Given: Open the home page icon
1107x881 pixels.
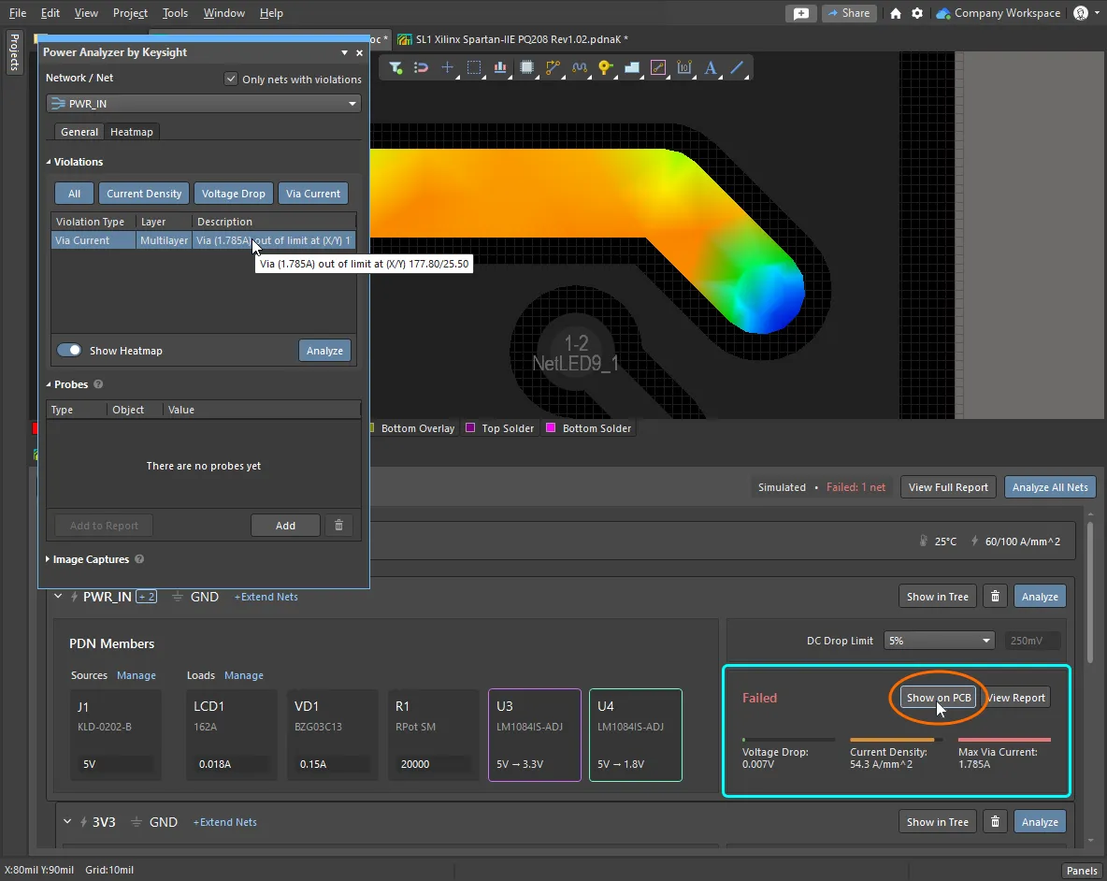Looking at the screenshot, I should (x=896, y=13).
